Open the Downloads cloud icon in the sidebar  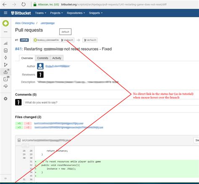pos(5,86)
